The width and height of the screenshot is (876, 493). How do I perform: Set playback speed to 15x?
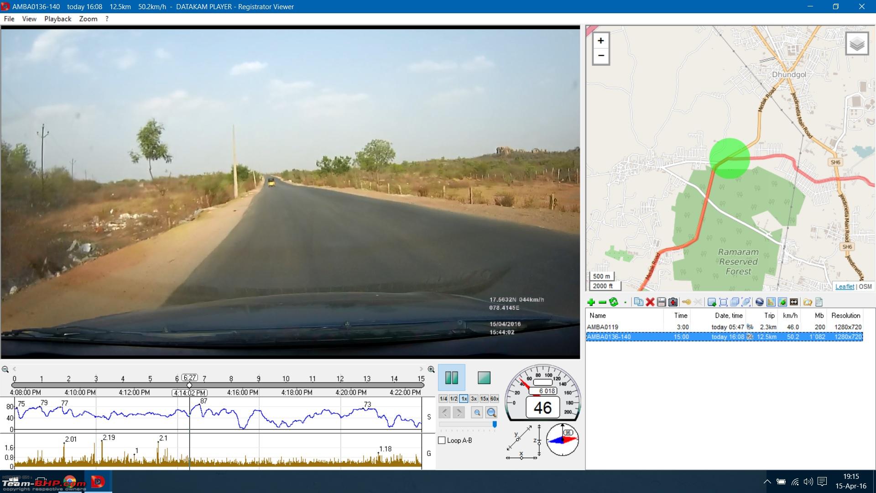point(484,399)
